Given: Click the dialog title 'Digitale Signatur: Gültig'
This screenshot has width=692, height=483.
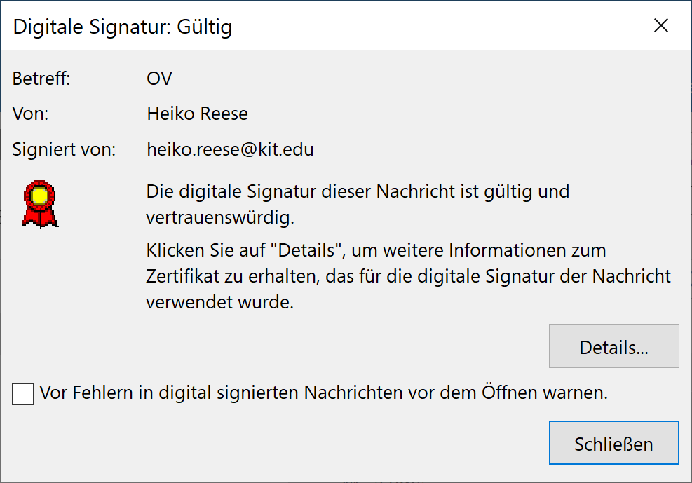Looking at the screenshot, I should point(123,27).
